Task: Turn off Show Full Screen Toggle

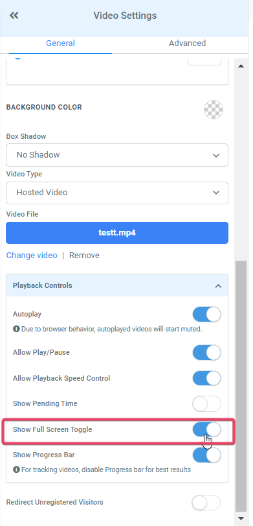Action: coord(207,429)
